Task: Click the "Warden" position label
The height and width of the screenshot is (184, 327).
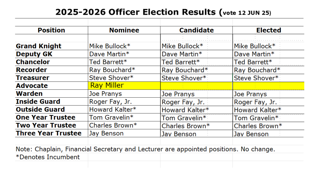Action: pos(29,94)
